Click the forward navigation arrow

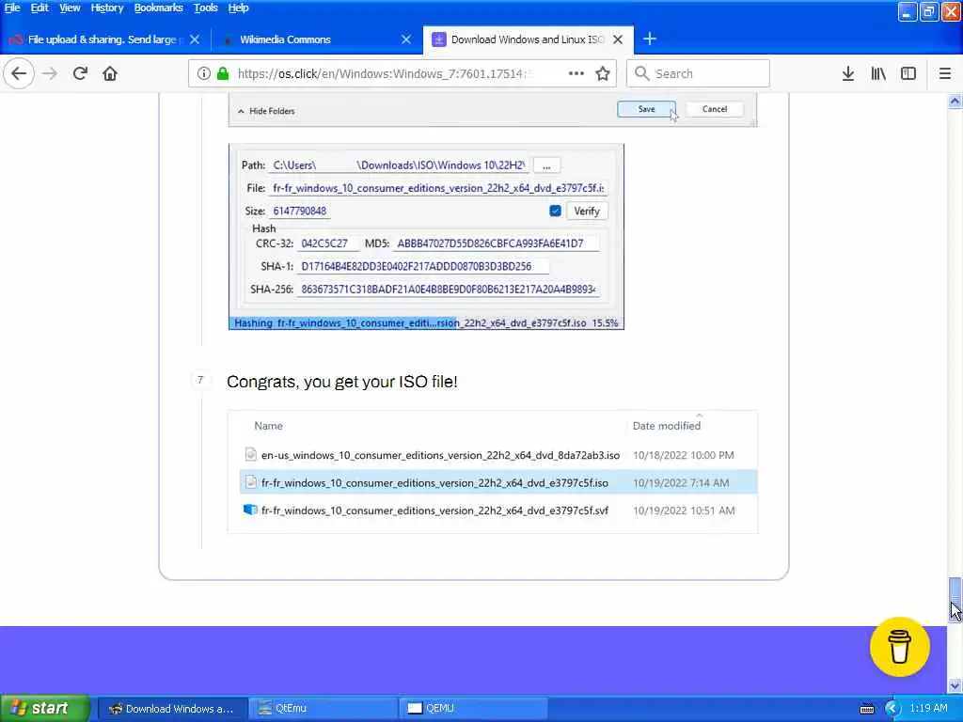pos(50,73)
